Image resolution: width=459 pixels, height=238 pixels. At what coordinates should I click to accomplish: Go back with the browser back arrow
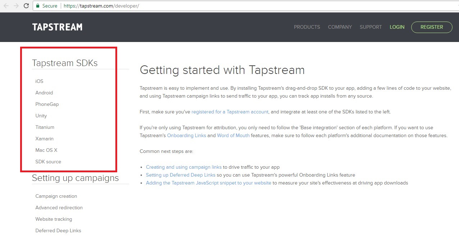6,6
